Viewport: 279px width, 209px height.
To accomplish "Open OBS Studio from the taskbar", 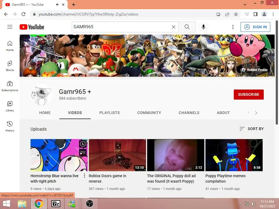I will [89, 204].
